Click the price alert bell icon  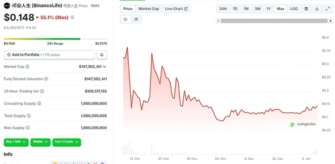[x=102, y=55]
